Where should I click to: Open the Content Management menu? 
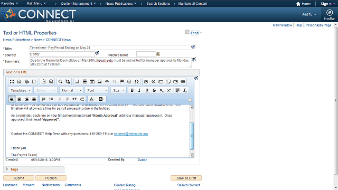(79, 4)
